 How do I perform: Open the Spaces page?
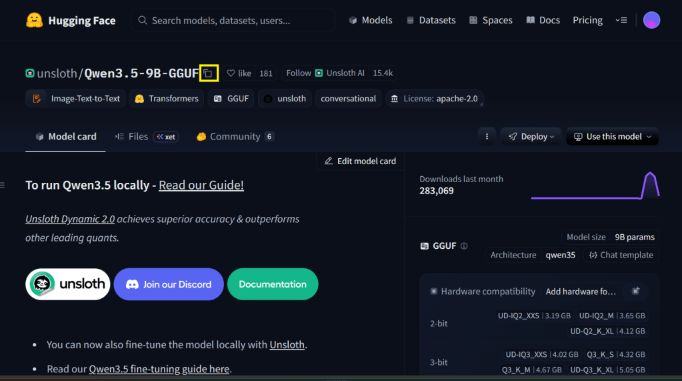[491, 21]
